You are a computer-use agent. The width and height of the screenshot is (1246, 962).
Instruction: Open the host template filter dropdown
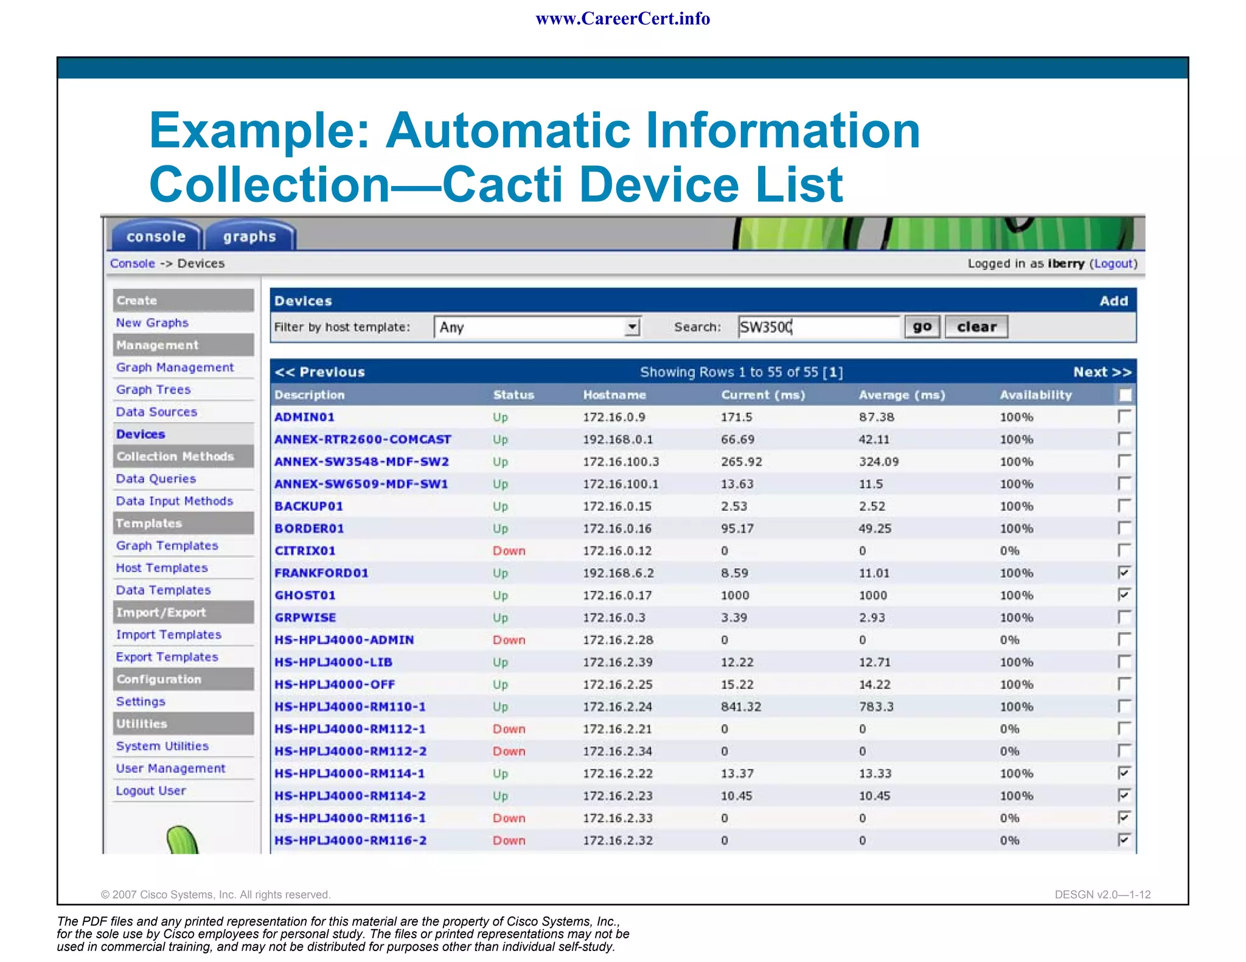click(537, 327)
